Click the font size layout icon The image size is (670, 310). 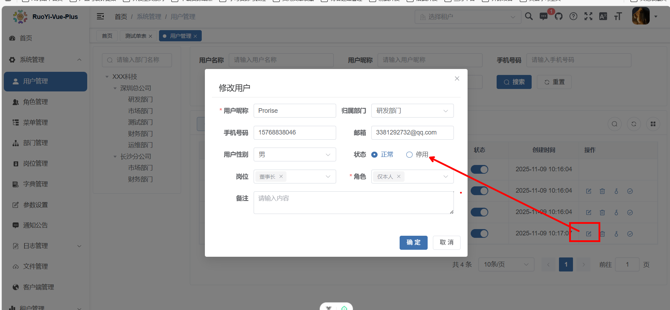(618, 16)
